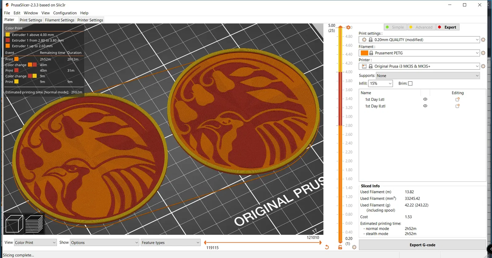Select Expert mode
Image resolution: width=492 pixels, height=258 pixels.
coord(448,27)
